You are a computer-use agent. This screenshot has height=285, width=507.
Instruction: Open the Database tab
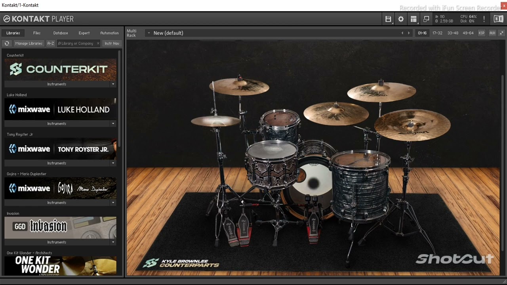tap(61, 33)
